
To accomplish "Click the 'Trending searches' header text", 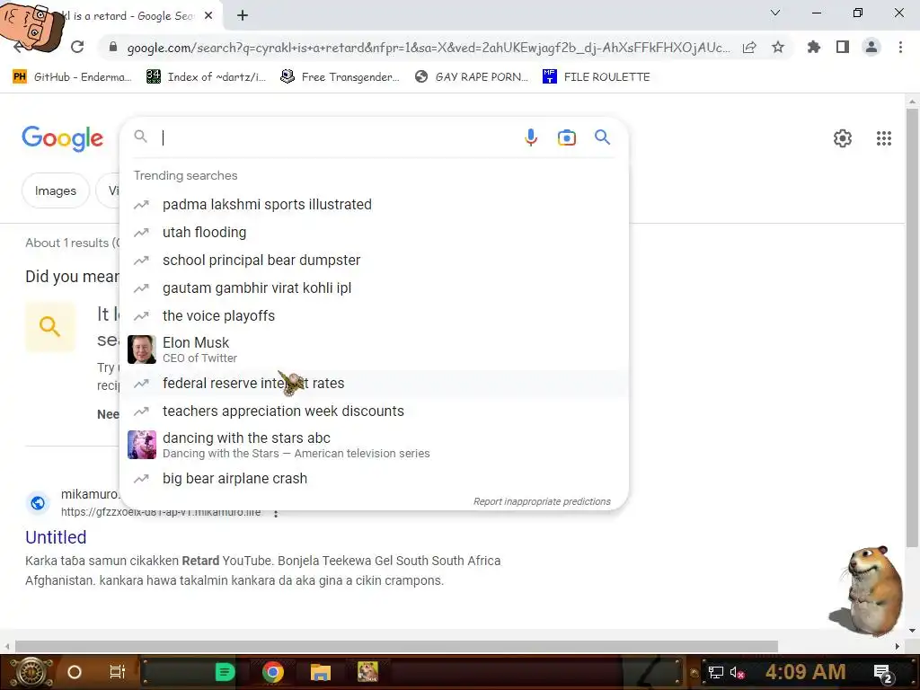I will 185,175.
